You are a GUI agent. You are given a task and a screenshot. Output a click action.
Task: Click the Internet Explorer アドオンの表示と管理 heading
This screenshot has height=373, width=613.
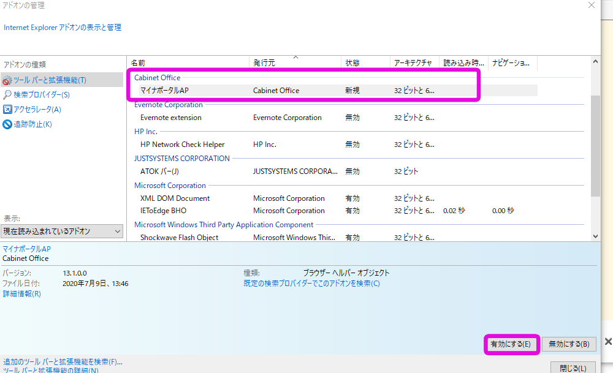pyautogui.click(x=63, y=28)
